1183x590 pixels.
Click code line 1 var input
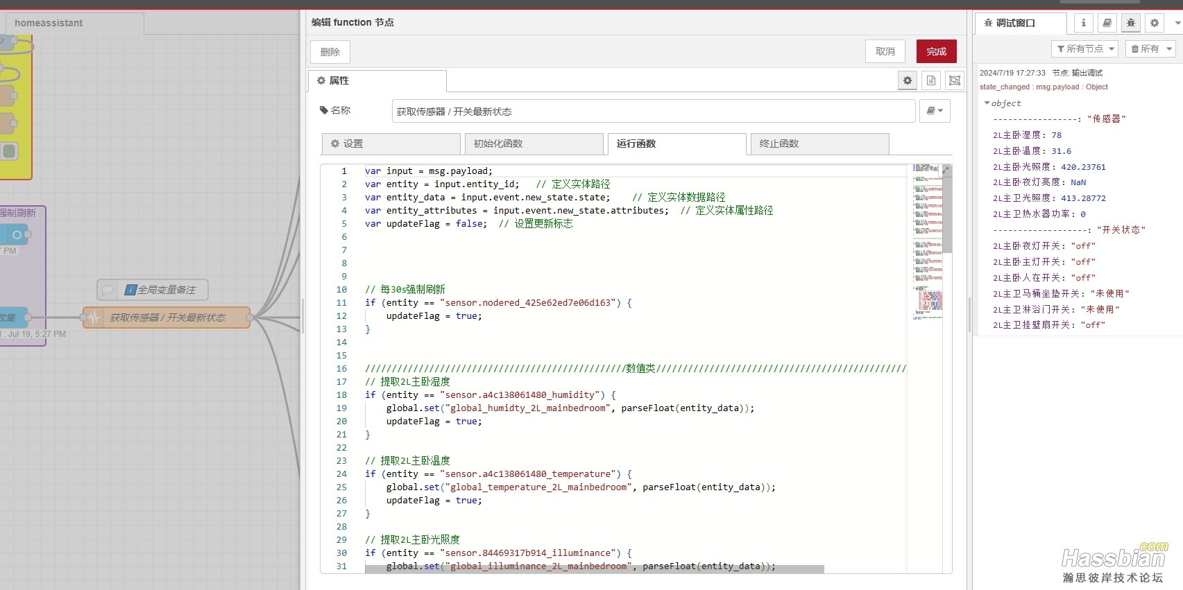(429, 171)
